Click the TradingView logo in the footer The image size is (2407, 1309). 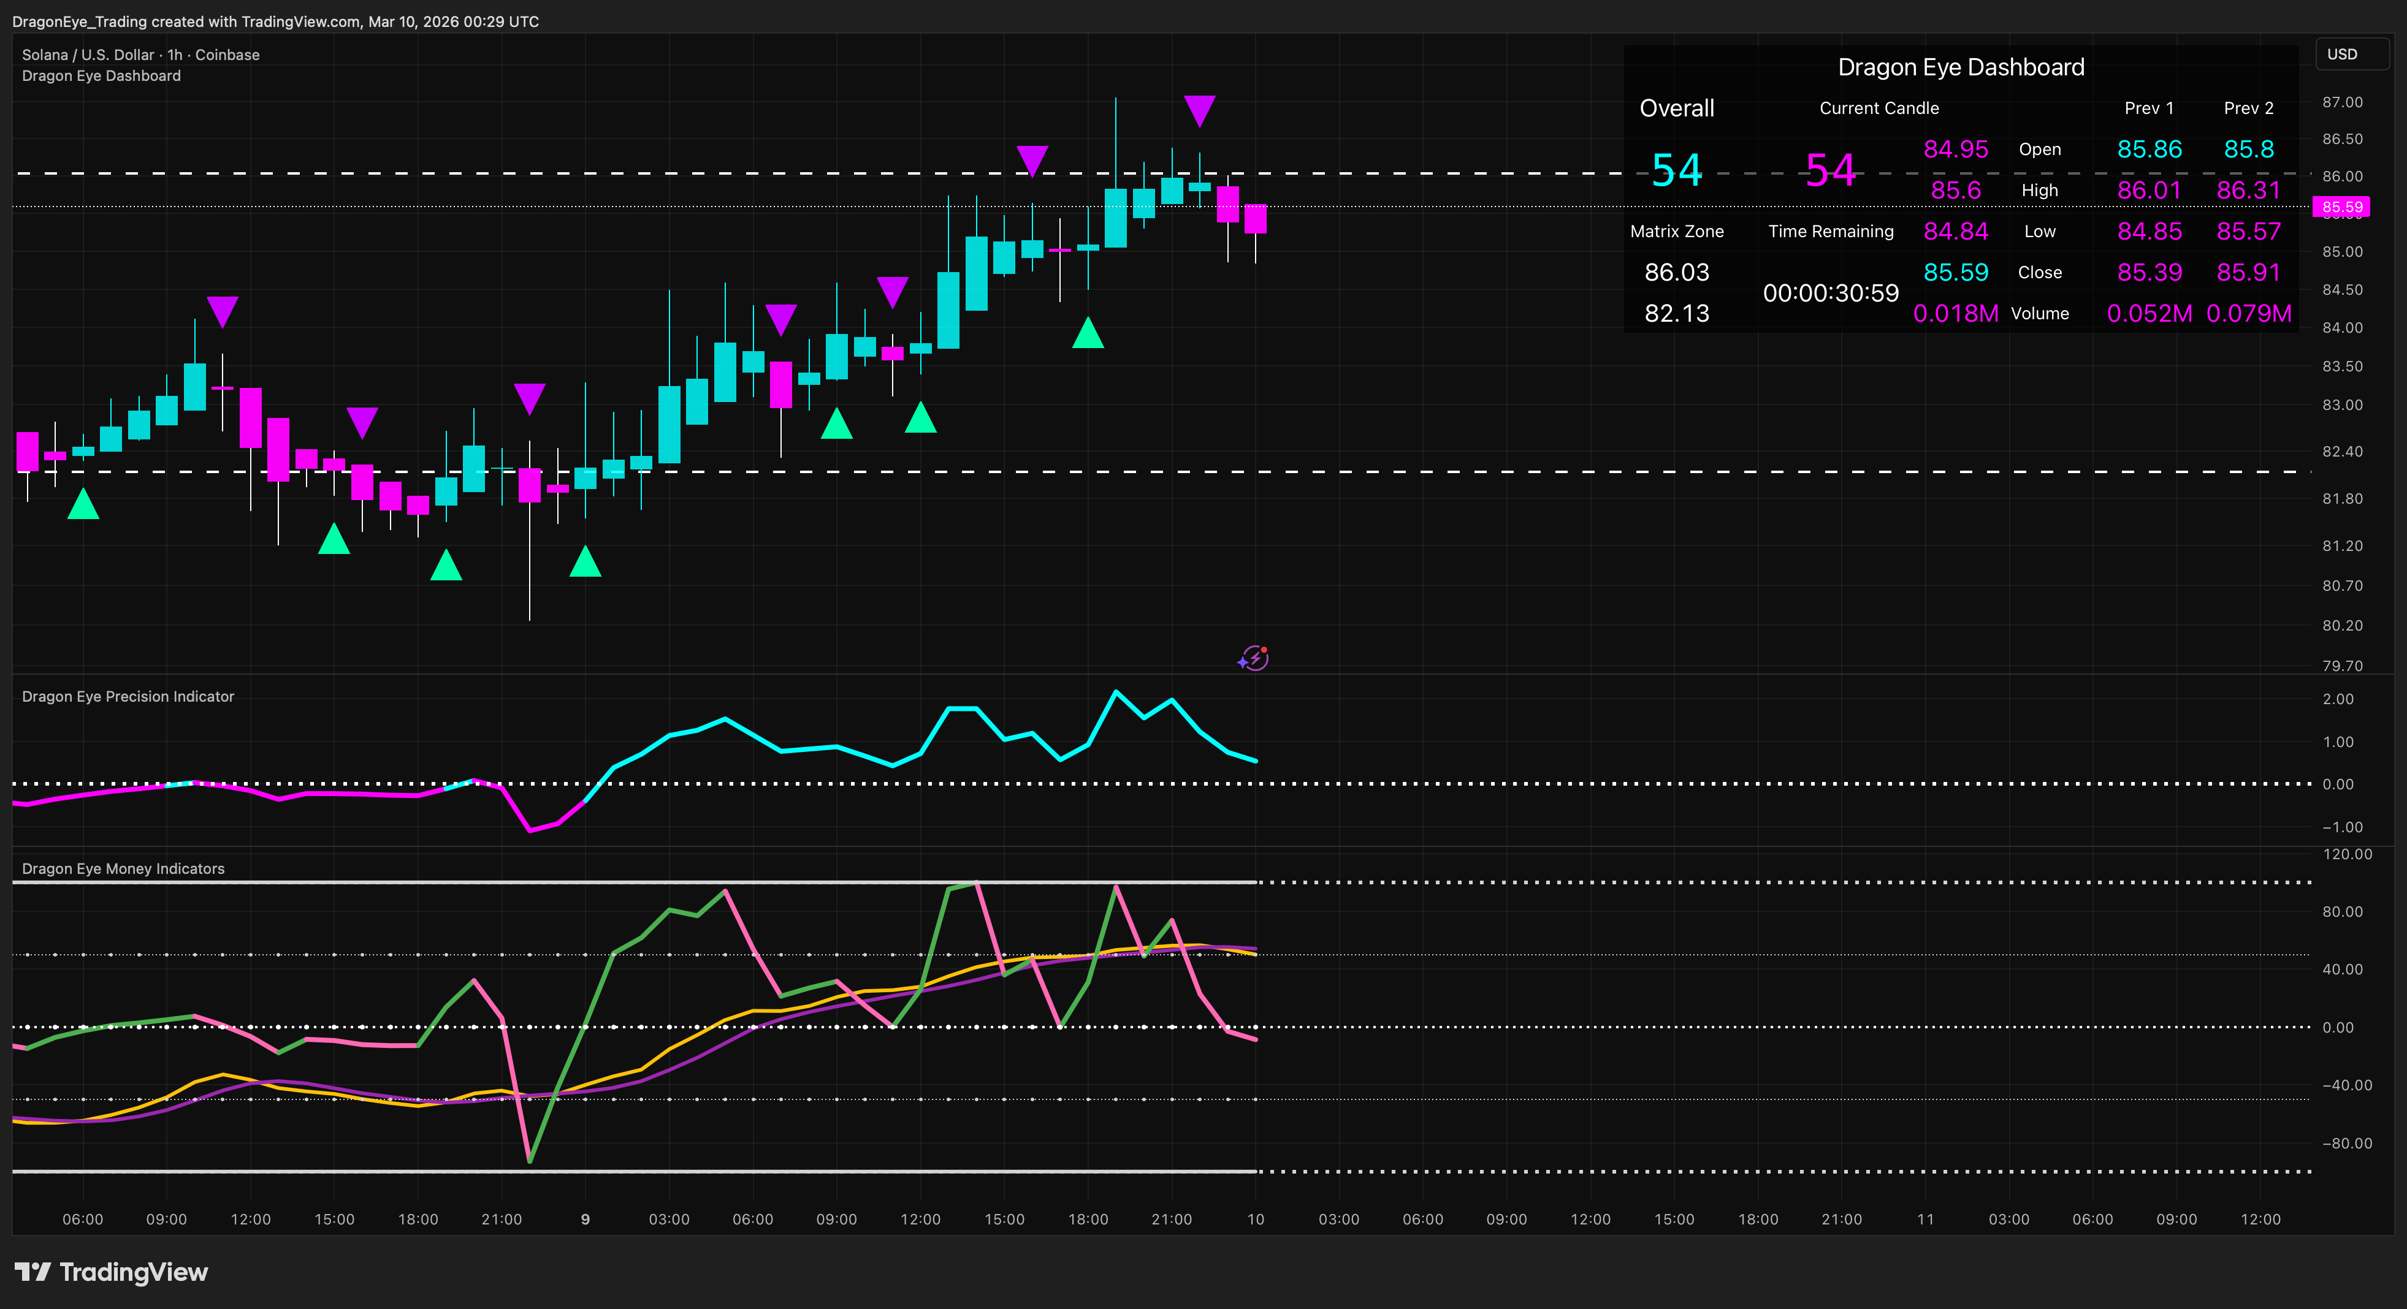click(111, 1272)
